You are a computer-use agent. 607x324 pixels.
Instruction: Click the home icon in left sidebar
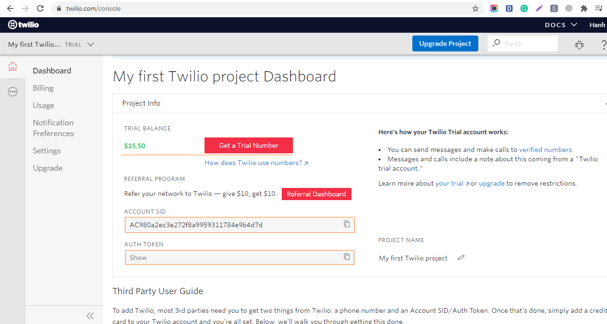point(13,67)
